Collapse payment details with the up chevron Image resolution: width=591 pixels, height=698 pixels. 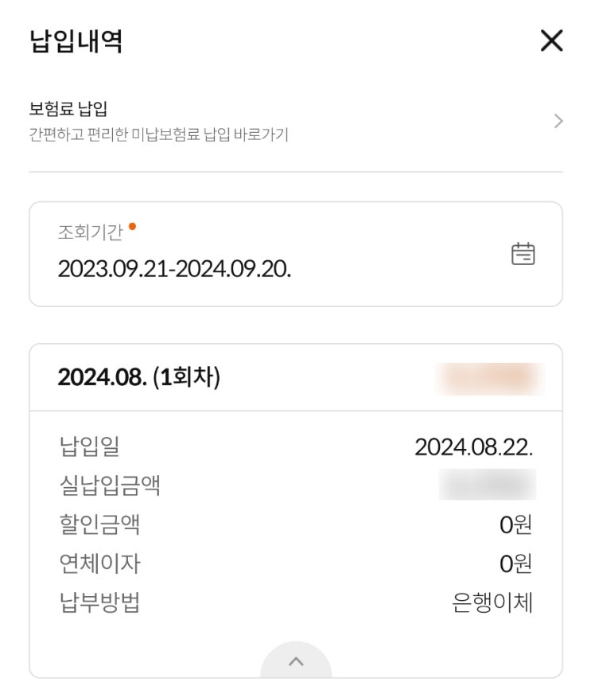click(296, 661)
